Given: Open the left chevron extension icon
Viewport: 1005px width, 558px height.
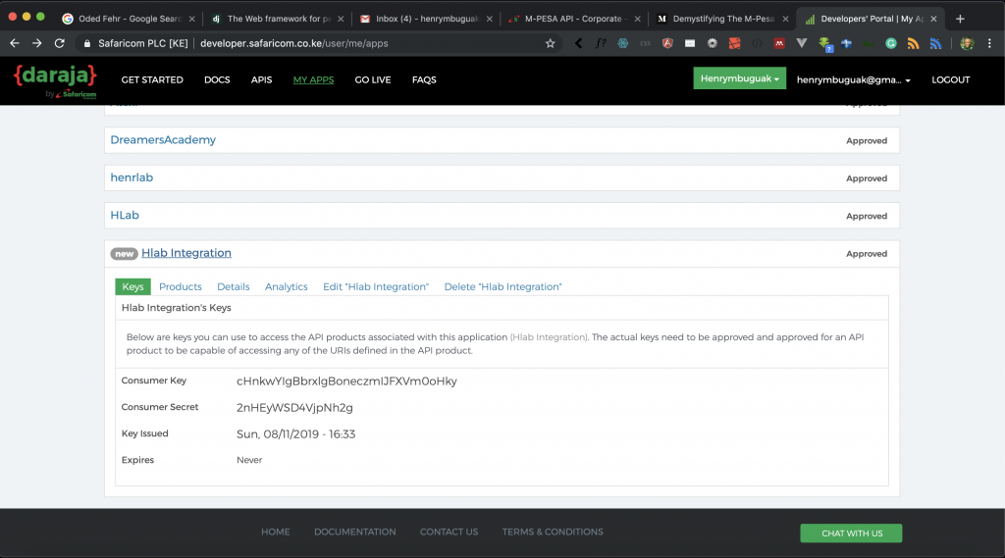Looking at the screenshot, I should tap(578, 43).
